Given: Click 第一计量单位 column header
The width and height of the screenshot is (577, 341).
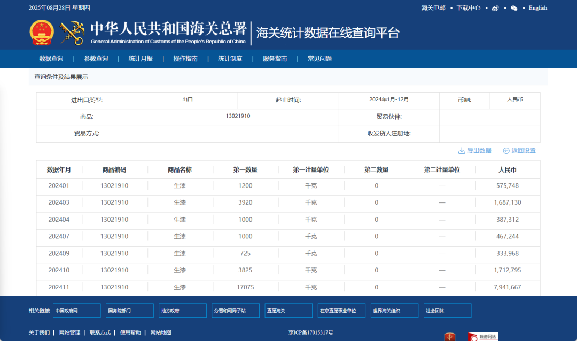Looking at the screenshot, I should [311, 170].
